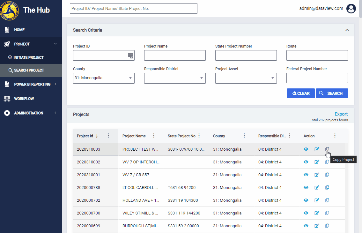View project 2020000788 eye icon
Viewport: 362px width, 233px height.
coord(306,187)
